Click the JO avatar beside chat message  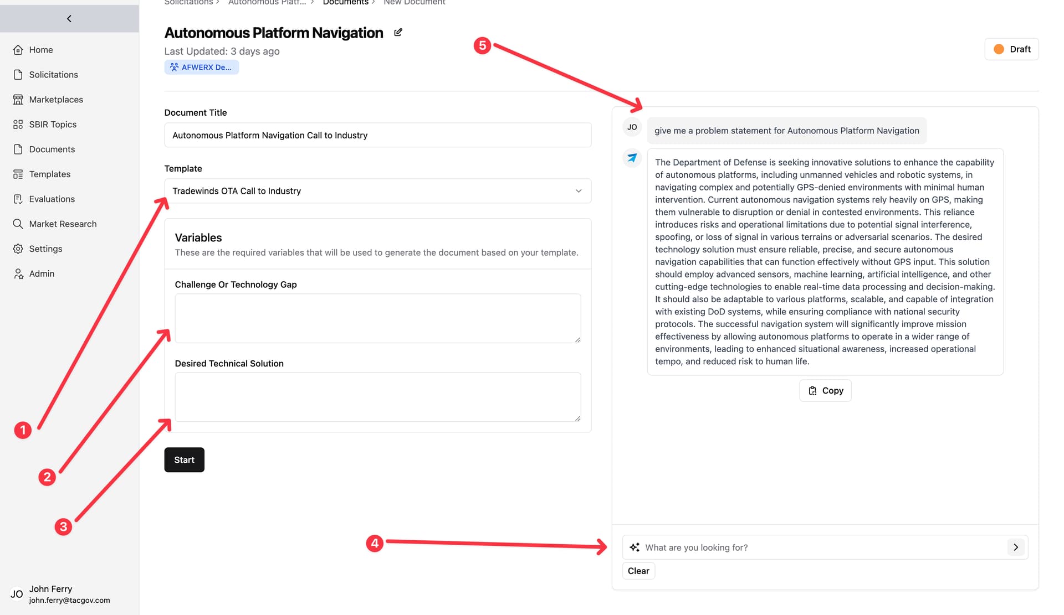coord(632,127)
